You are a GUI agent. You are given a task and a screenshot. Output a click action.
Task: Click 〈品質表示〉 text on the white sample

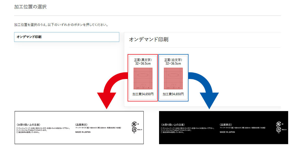81,125
